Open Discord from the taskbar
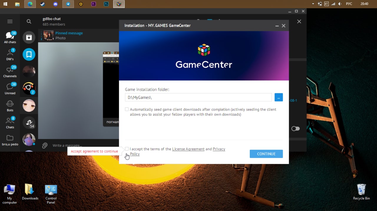This screenshot has height=211, width=377. click(55, 4)
